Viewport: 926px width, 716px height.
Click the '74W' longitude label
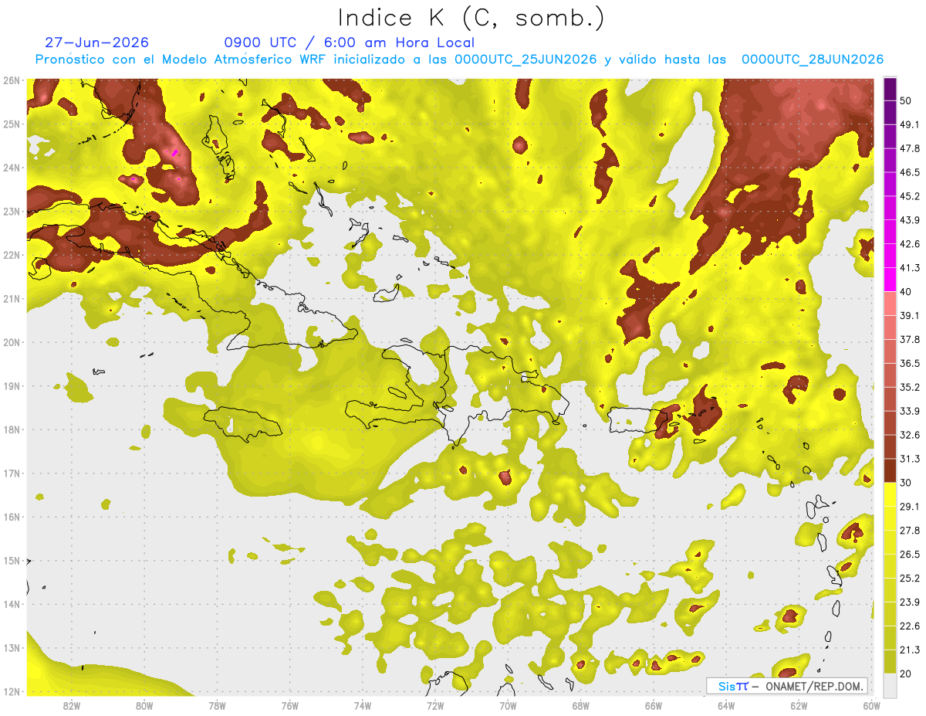(363, 706)
